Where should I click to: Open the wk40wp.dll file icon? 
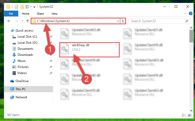65,49
